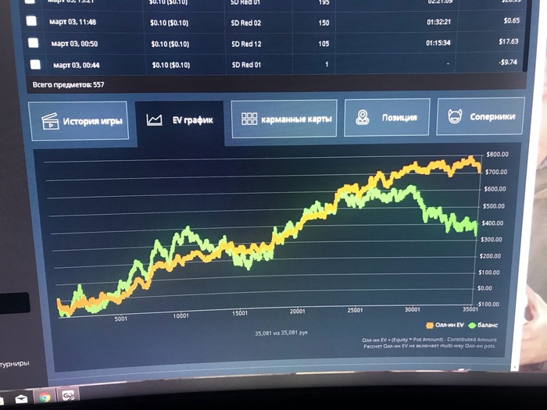The width and height of the screenshot is (547, 410).
Task: Click the line chart icon beside EV график
Action: (x=154, y=120)
